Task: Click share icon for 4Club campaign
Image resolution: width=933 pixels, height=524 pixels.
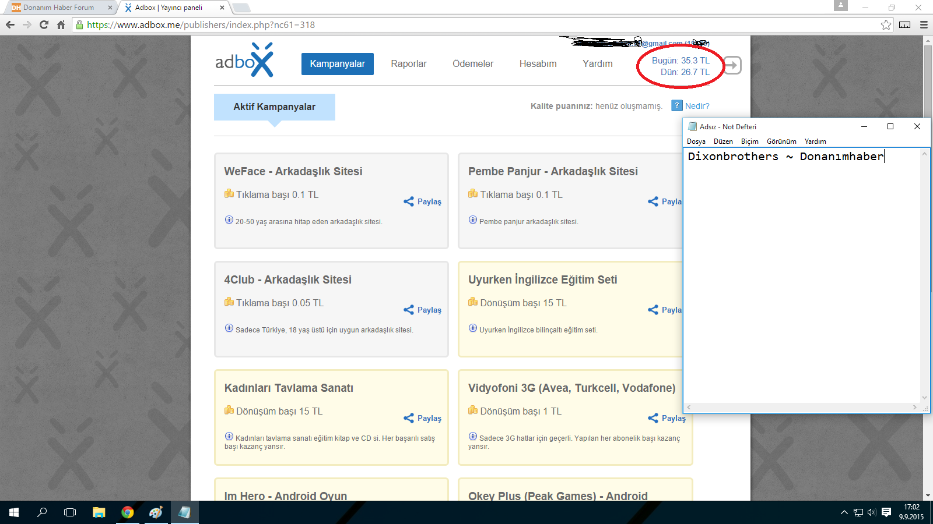Action: pos(409,310)
